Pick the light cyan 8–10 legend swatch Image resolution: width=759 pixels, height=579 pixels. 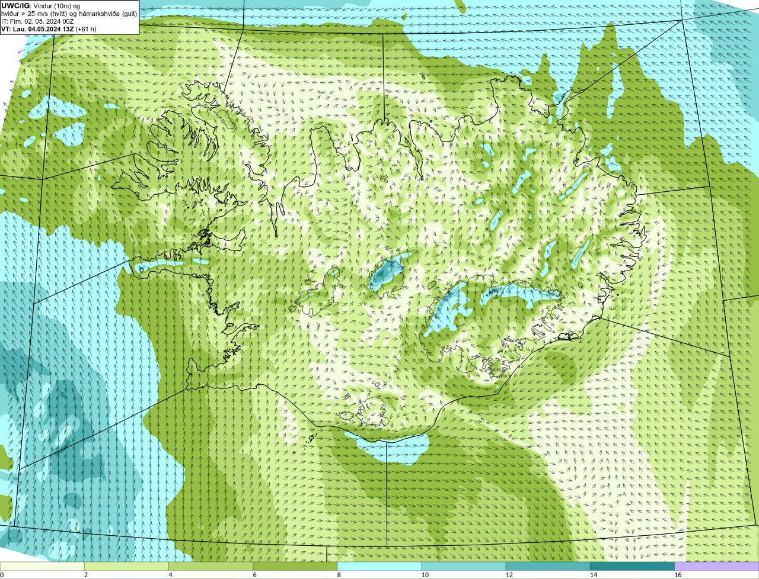(379, 566)
